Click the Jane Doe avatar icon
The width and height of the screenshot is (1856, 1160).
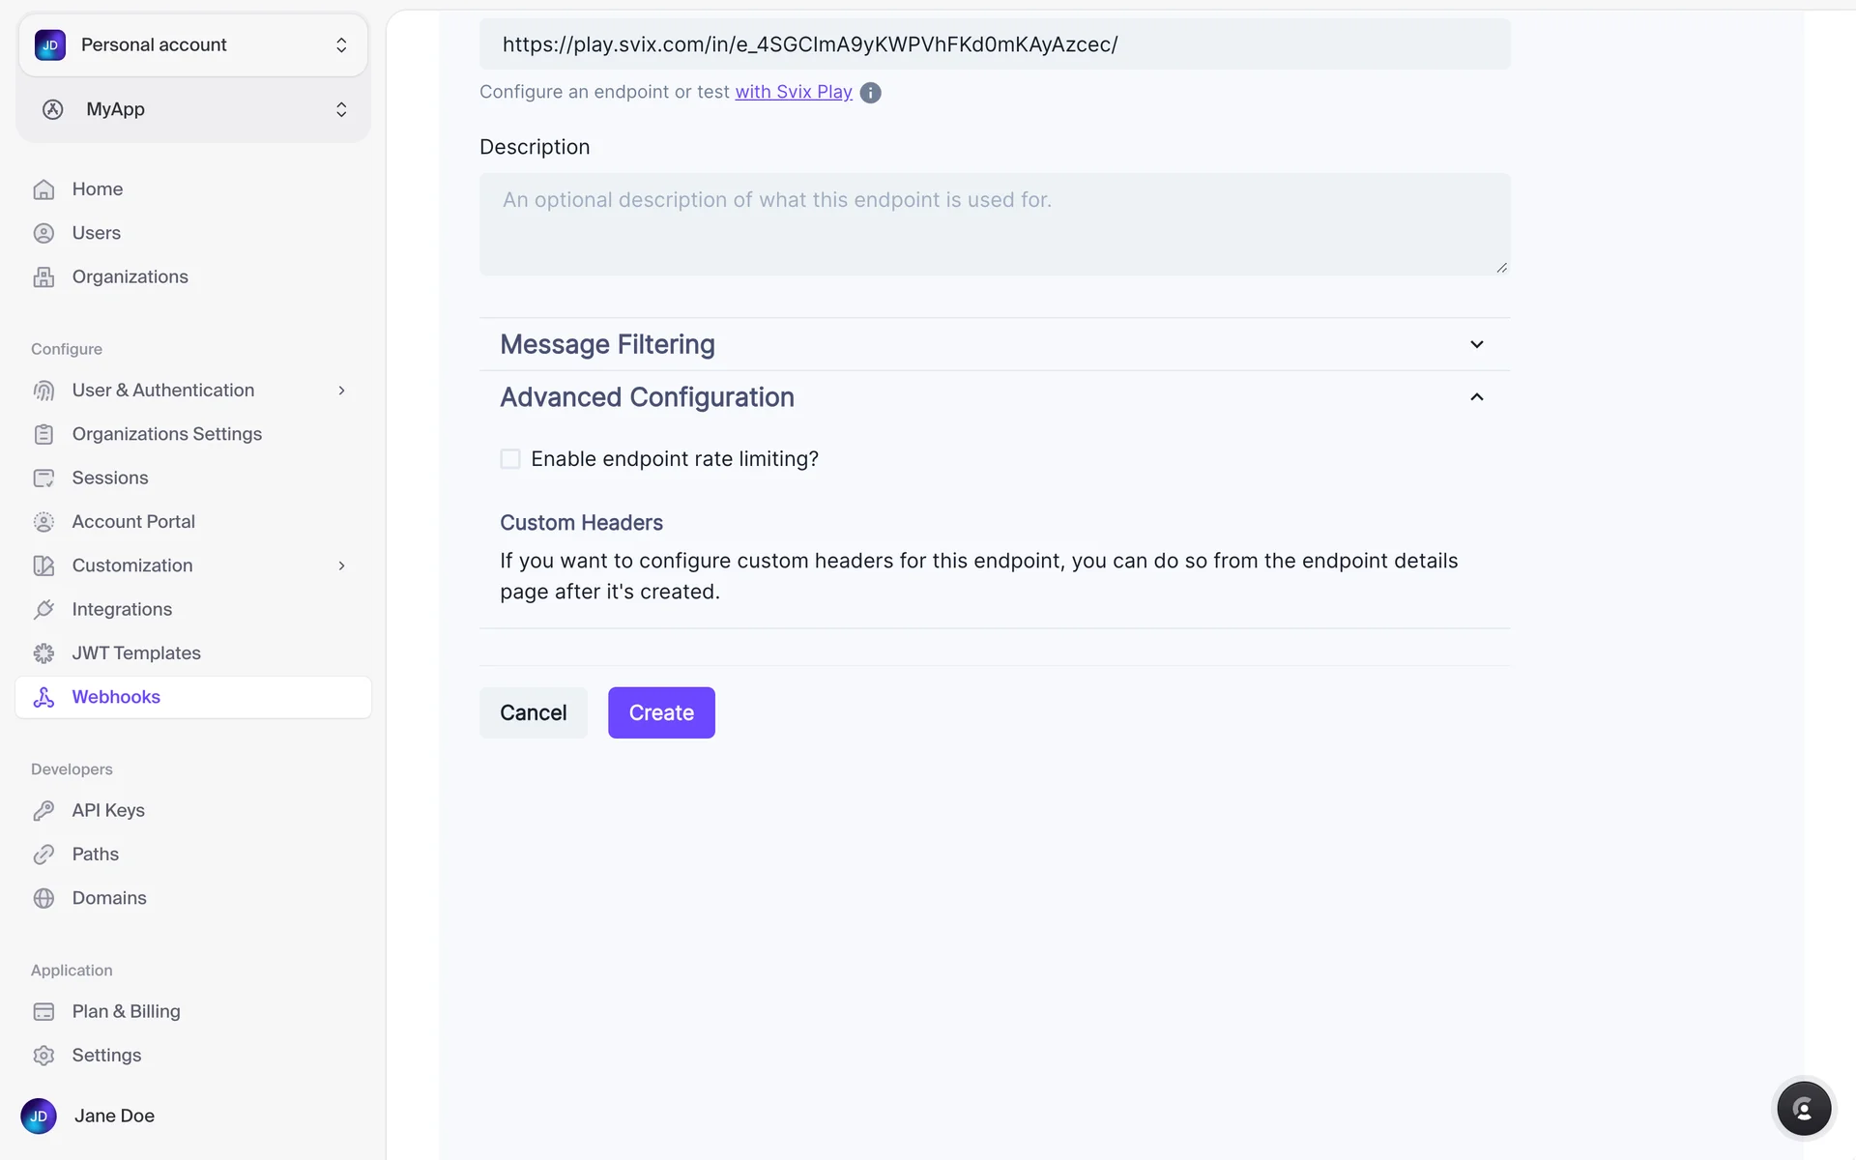39,1116
